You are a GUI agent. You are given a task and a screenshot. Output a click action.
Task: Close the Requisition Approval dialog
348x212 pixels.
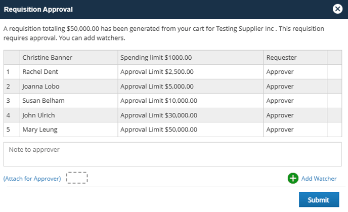coord(337,9)
